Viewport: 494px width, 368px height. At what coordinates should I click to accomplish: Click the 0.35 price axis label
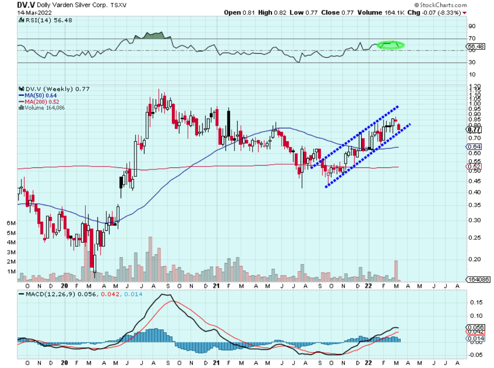pyautogui.click(x=474, y=205)
